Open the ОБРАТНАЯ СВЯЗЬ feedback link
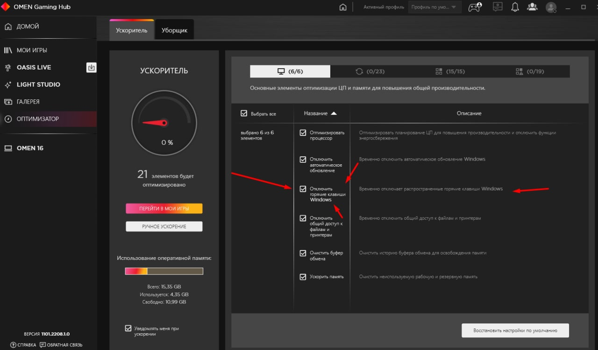This screenshot has height=350, width=598. coord(61,345)
